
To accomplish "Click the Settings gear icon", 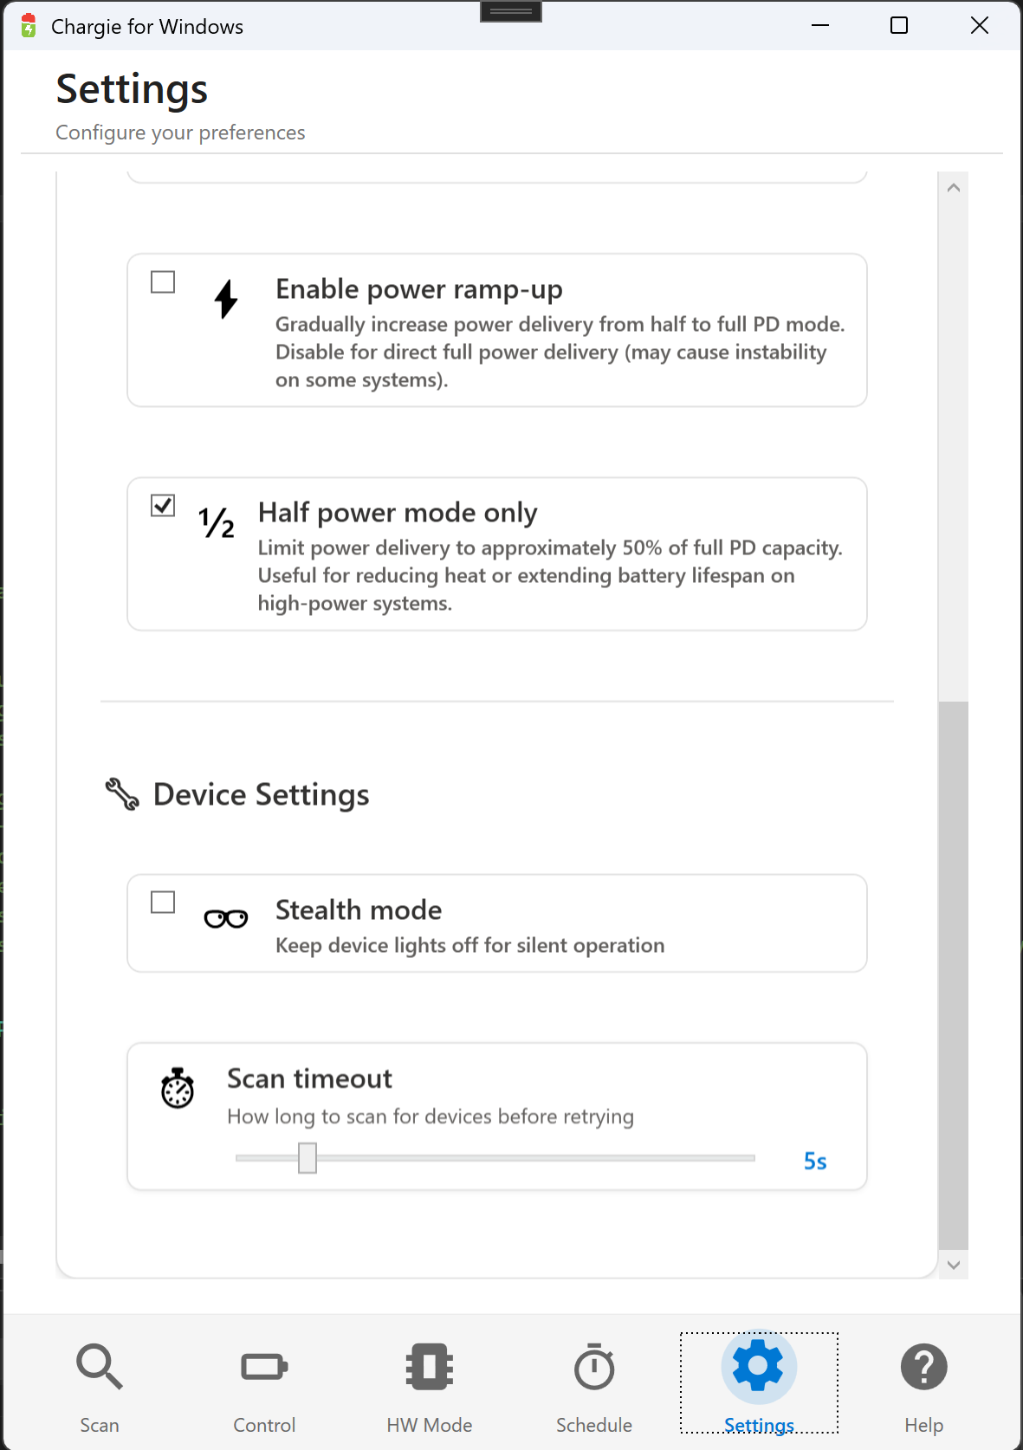I will point(758,1367).
